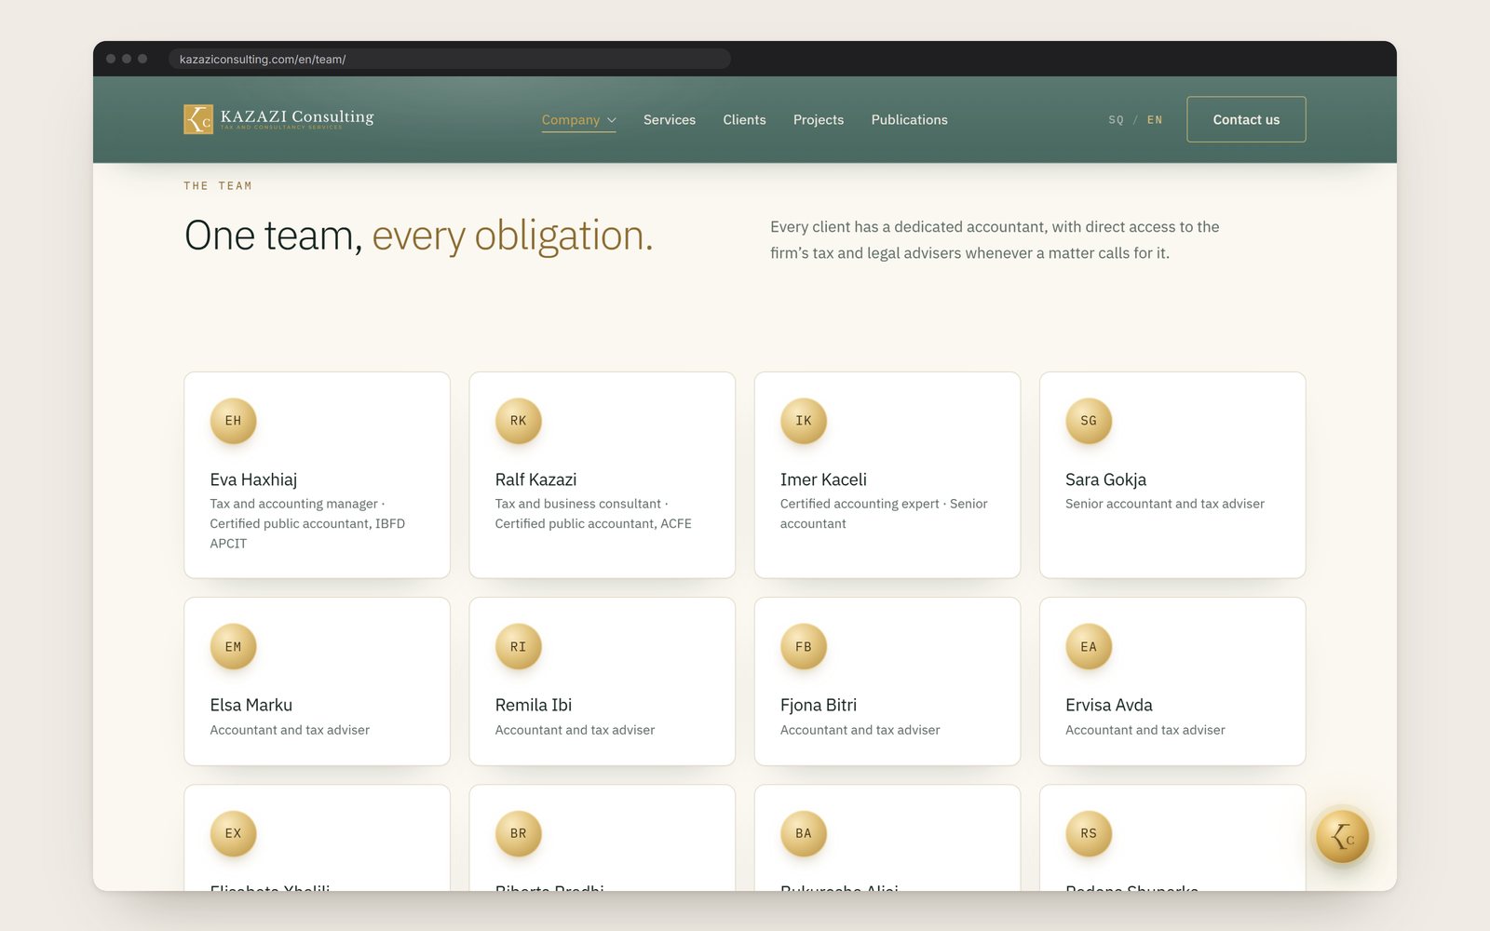Image resolution: width=1490 pixels, height=931 pixels.
Task: Go to the Clients page
Action: pos(744,120)
